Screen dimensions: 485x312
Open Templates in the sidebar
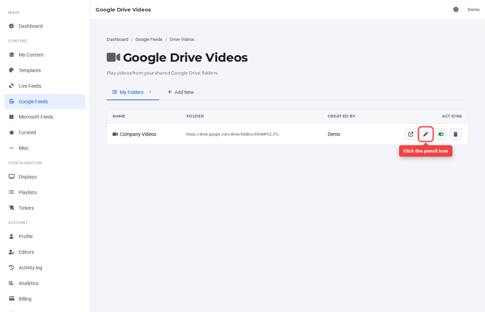click(x=45, y=70)
